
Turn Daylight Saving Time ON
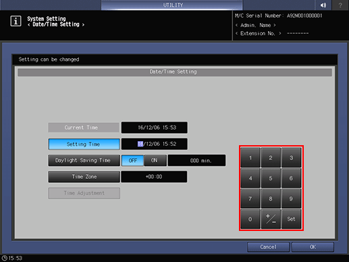(x=155, y=161)
